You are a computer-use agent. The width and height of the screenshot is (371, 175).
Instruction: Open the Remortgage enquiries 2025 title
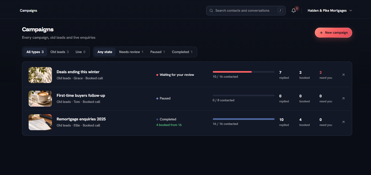[x=81, y=119]
